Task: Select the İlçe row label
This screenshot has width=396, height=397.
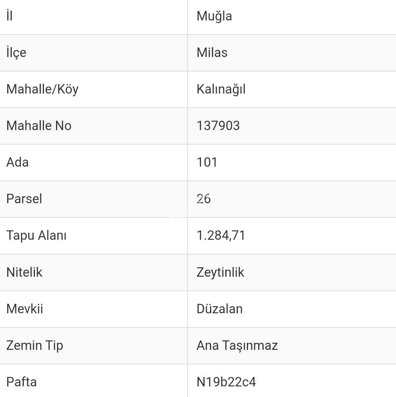Action: coord(16,53)
